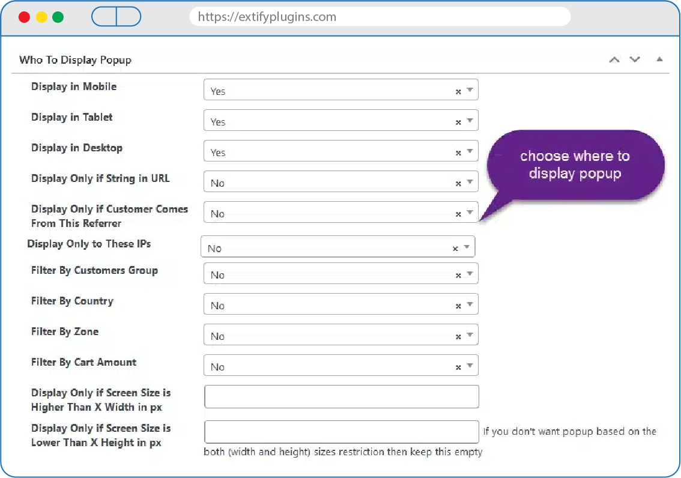This screenshot has width=681, height=478.
Task: Click the Who To Display Popup heading
Action: point(75,60)
